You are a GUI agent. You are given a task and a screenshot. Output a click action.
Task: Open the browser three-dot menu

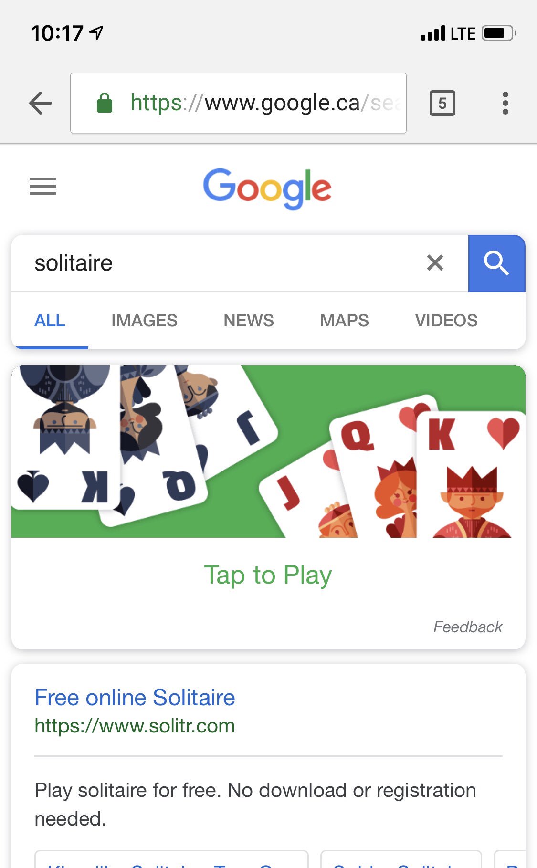(505, 103)
